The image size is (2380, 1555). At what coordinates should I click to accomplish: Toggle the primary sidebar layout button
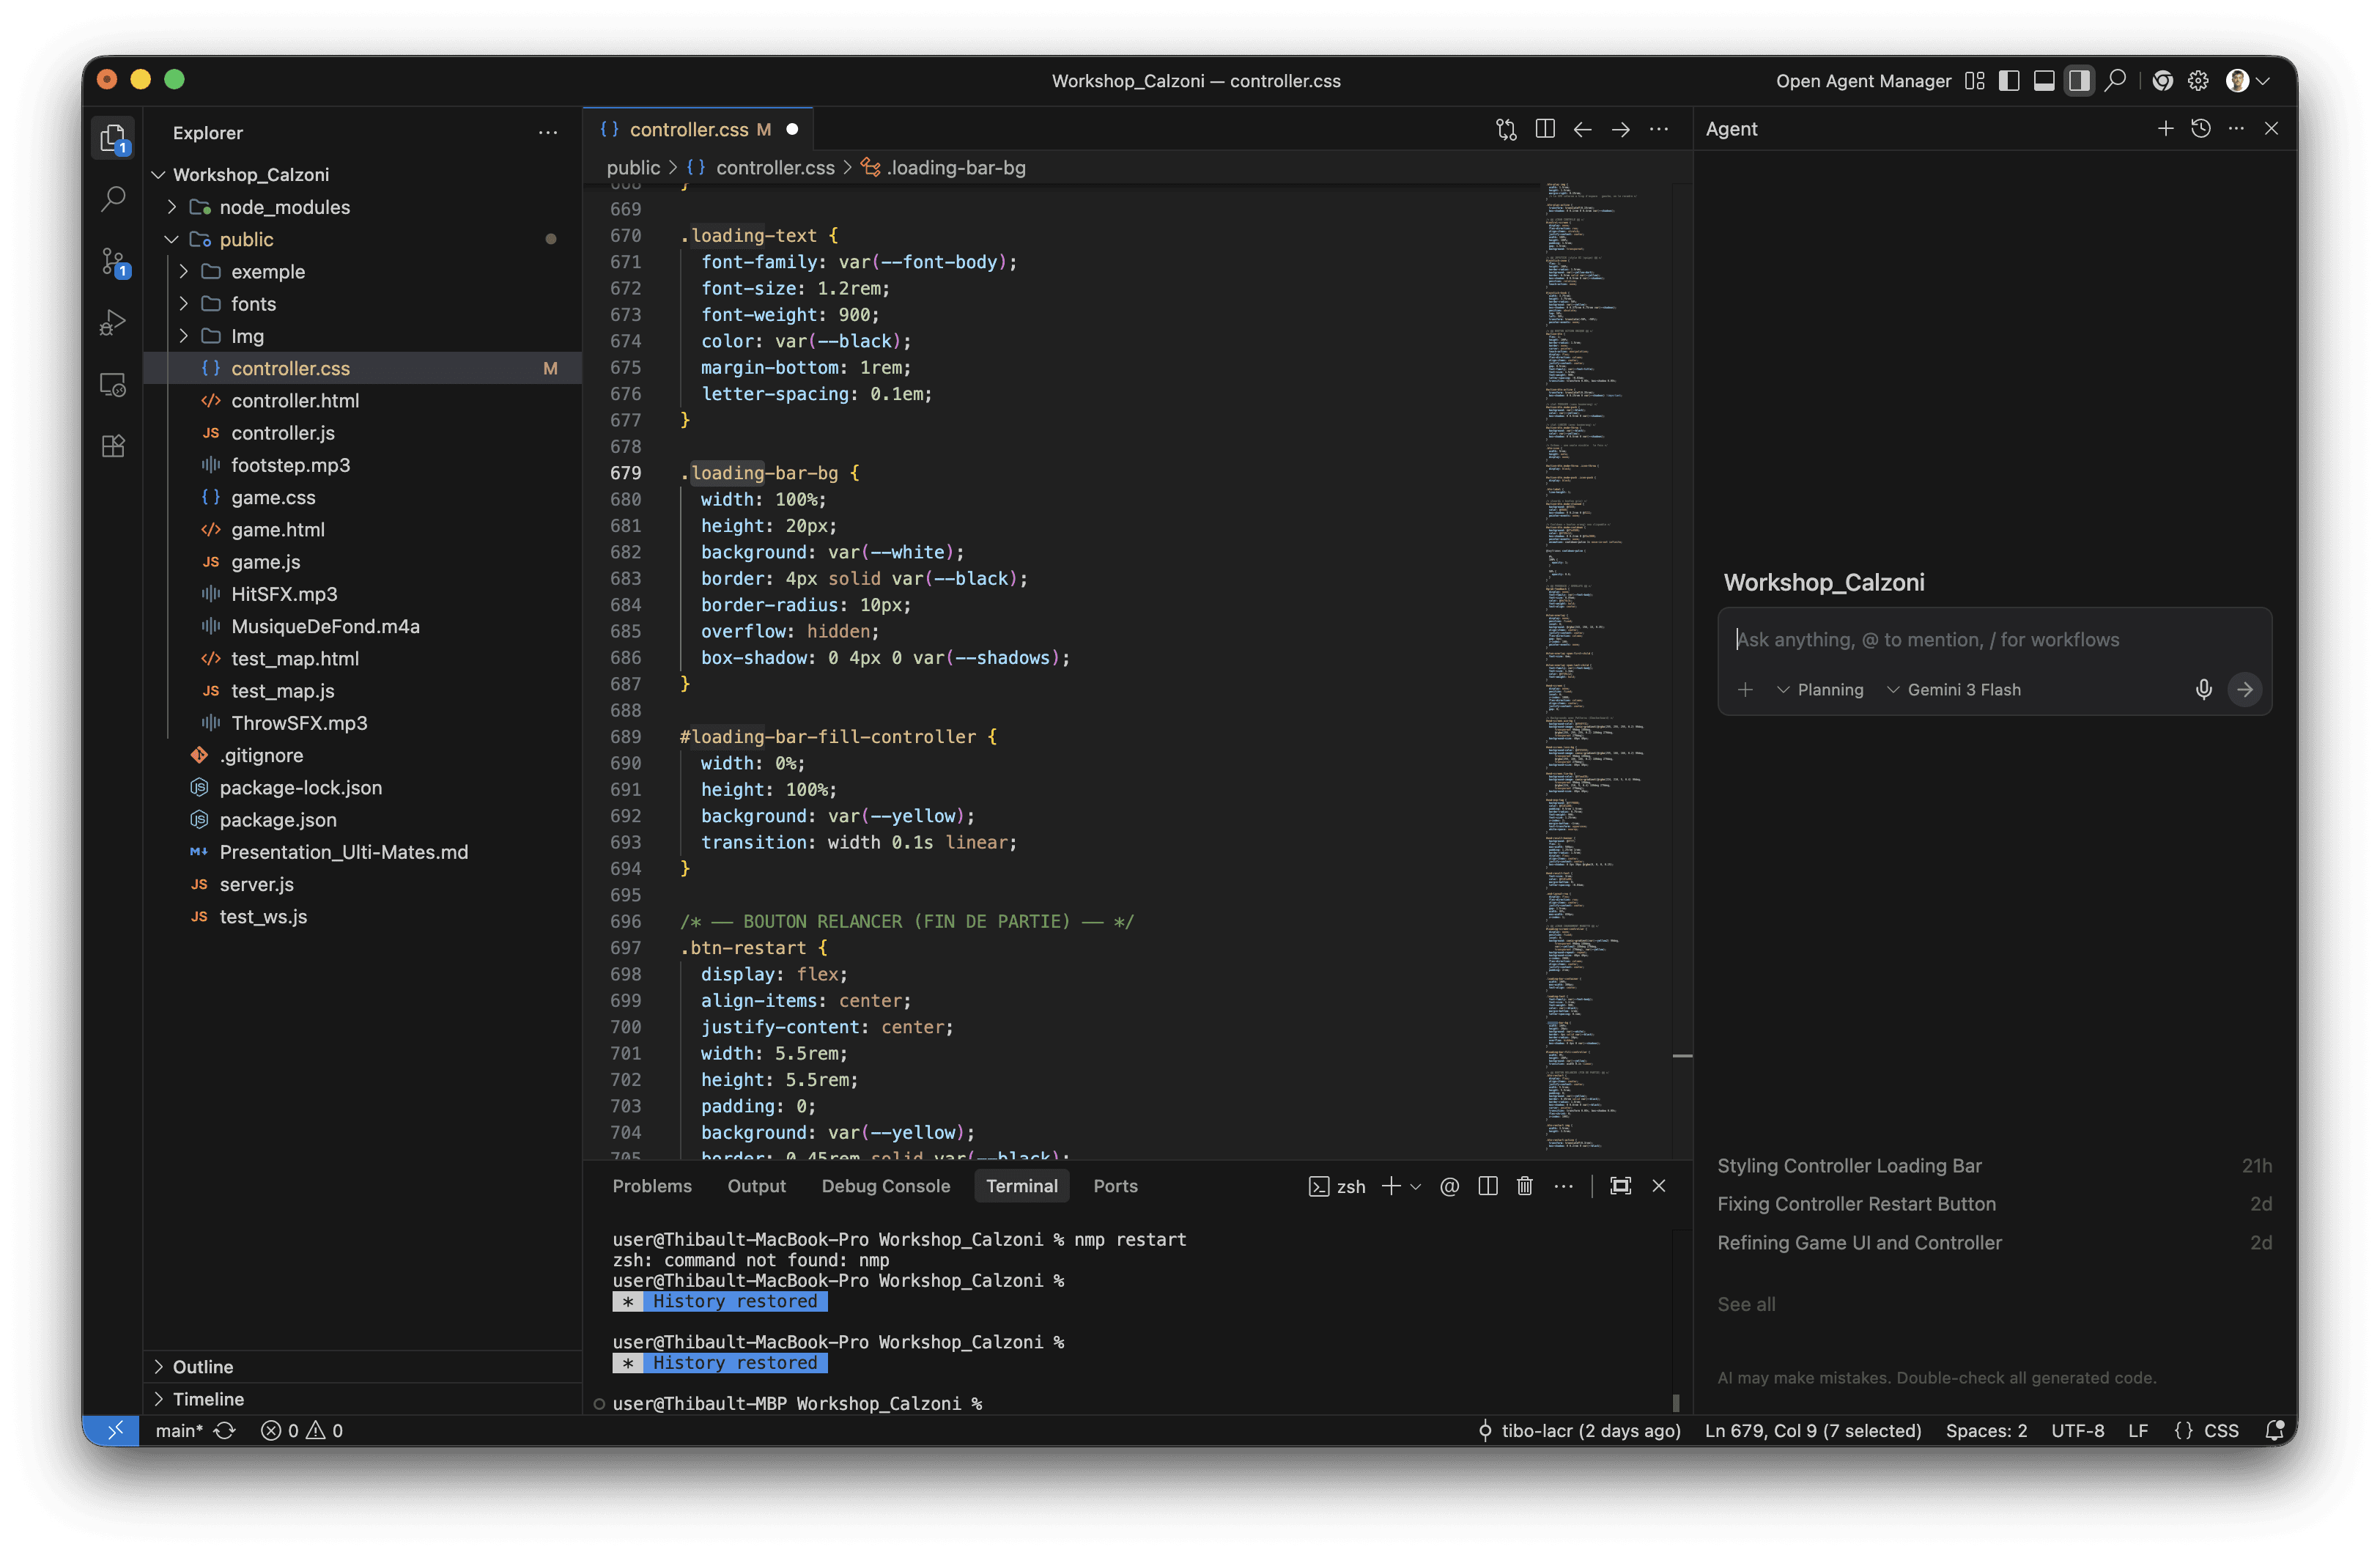[x=2008, y=81]
